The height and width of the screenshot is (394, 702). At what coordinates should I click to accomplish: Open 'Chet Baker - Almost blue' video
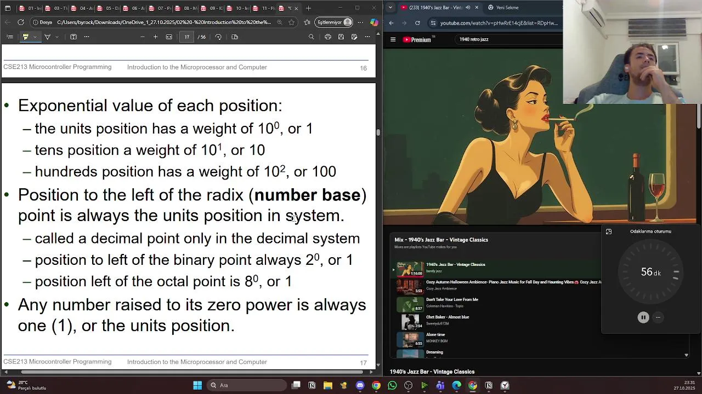[496, 321]
